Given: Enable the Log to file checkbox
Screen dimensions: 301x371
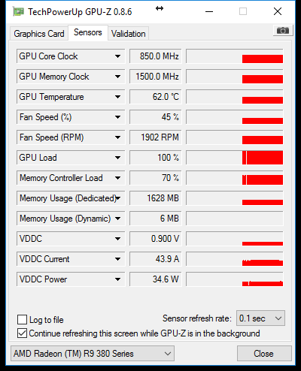Looking at the screenshot, I should 22,320.
